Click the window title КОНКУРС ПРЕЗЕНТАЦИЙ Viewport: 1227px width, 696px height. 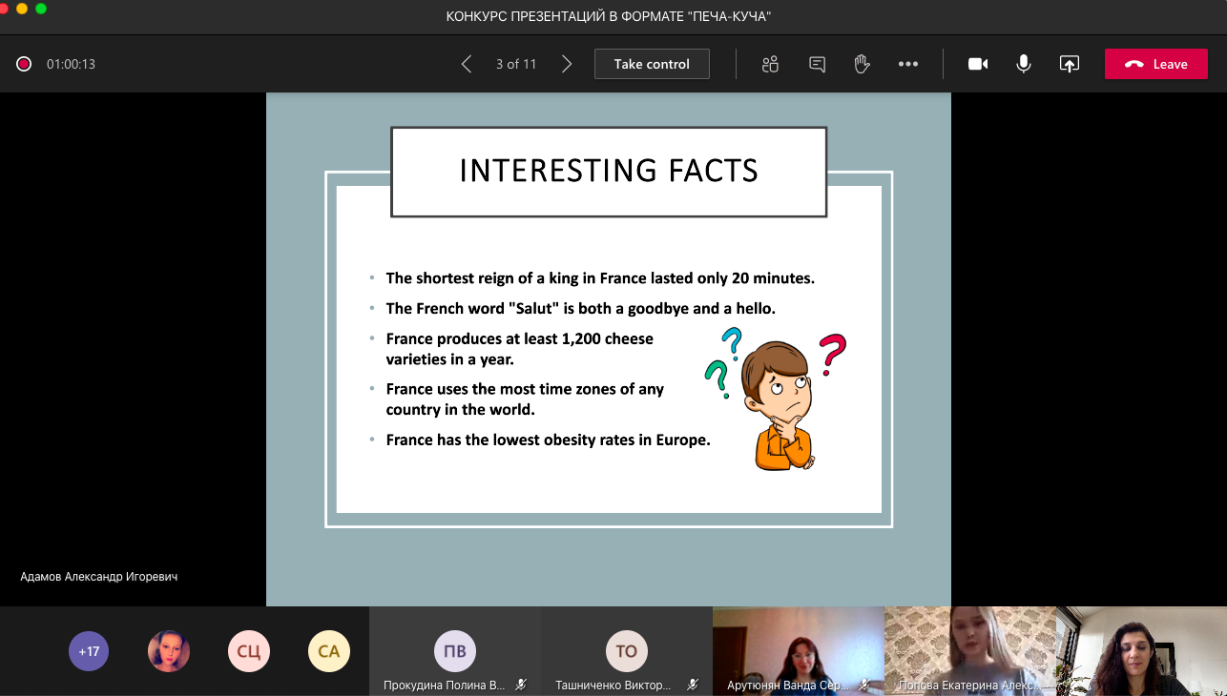coord(609,16)
